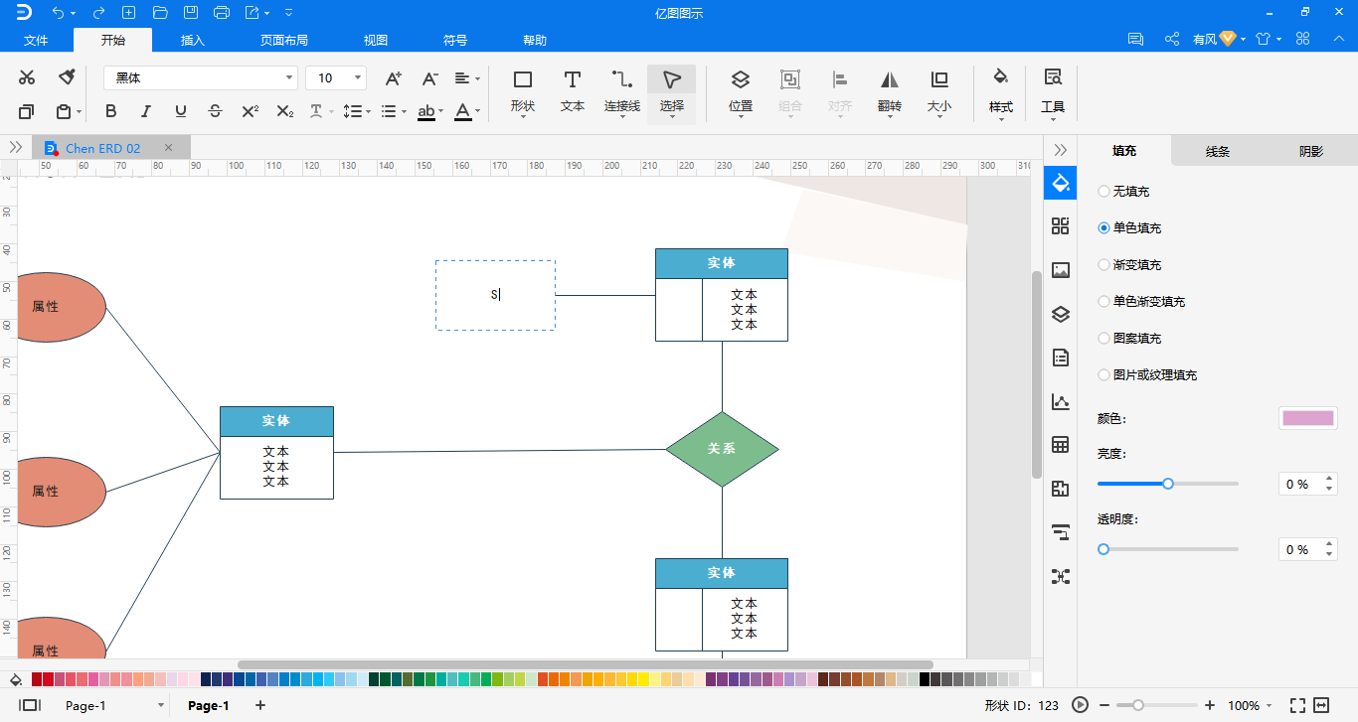The image size is (1358, 722).
Task: Open Page-1 page selector dropdown
Action: (x=161, y=705)
